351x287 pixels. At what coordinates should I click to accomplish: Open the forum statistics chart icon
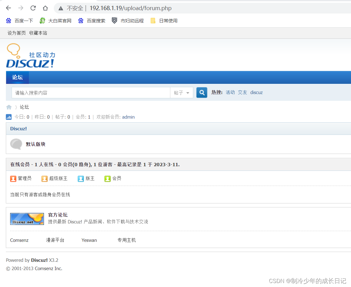(9, 117)
